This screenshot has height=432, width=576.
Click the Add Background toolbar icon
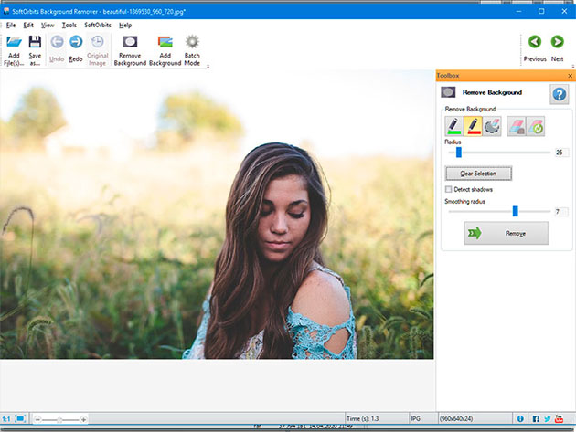[x=165, y=43]
